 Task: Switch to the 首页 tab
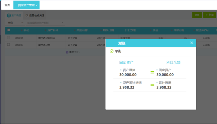pos(7,5)
